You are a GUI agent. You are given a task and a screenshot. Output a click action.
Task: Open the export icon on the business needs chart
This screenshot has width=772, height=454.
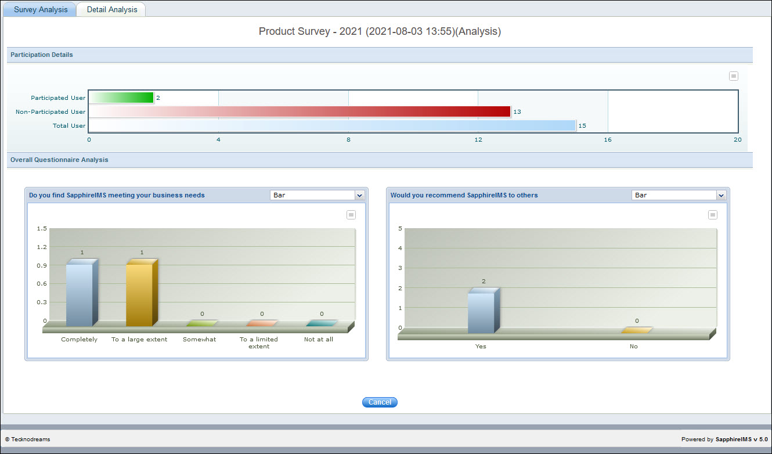pos(351,214)
